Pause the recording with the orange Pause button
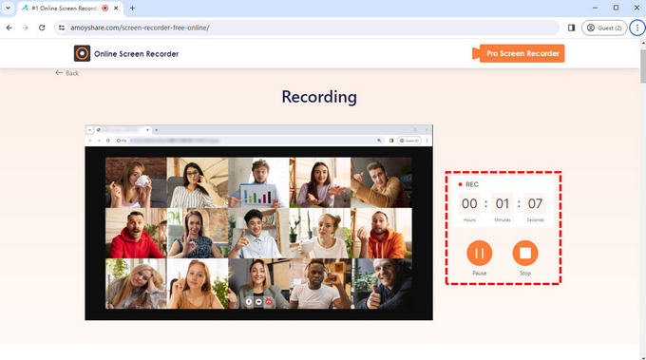Screen dimensions: 646x360 coord(479,253)
